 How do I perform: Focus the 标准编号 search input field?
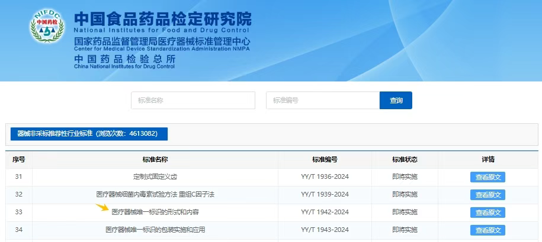point(322,100)
